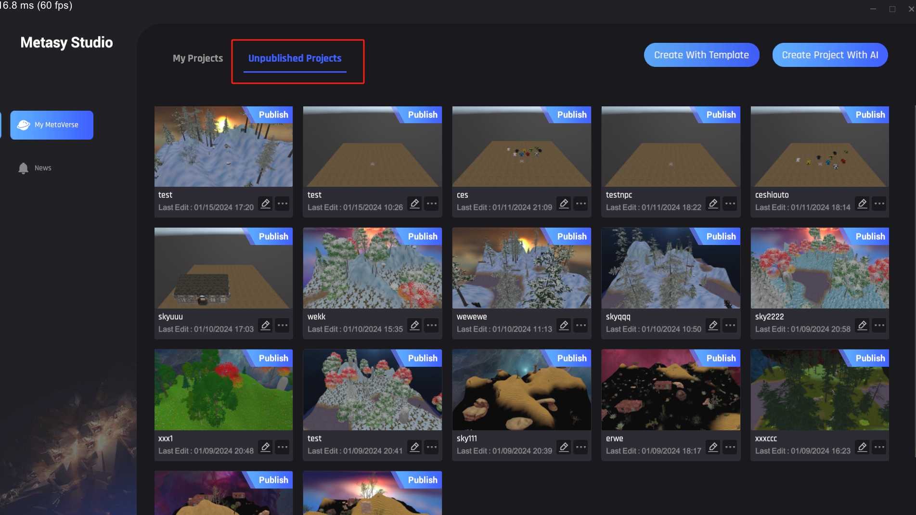The width and height of the screenshot is (916, 515).
Task: Click edit pencil for ceshiauto project
Action: (x=862, y=204)
